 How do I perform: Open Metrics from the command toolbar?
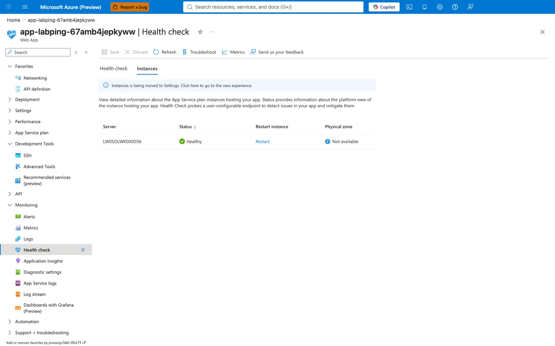pyautogui.click(x=233, y=52)
